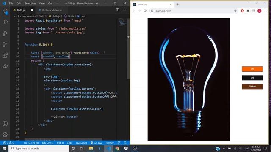Open a new Chrome tab
The image size is (271, 152).
click(177, 5)
